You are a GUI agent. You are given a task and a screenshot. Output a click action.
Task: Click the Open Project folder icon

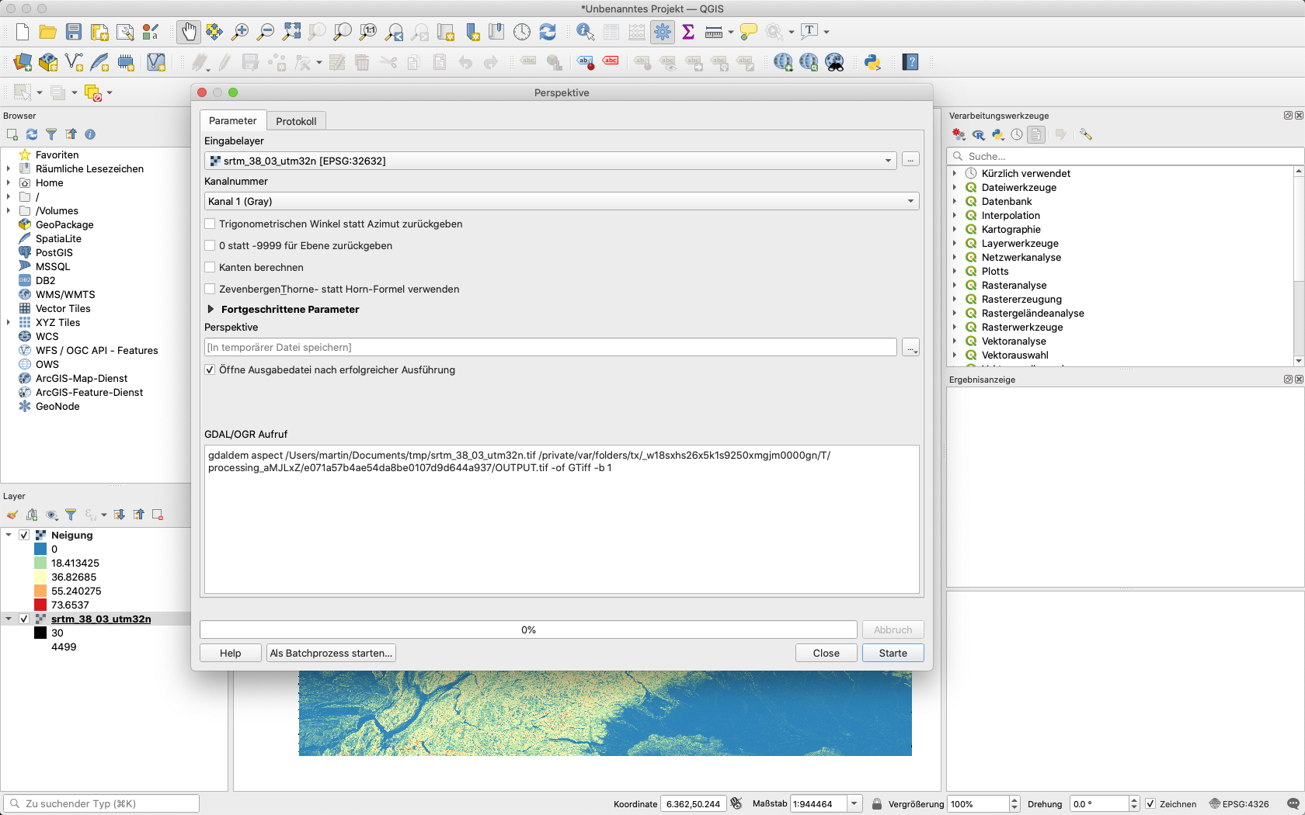point(47,32)
